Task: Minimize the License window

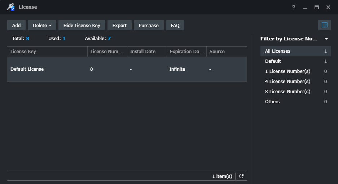Action: [305, 7]
